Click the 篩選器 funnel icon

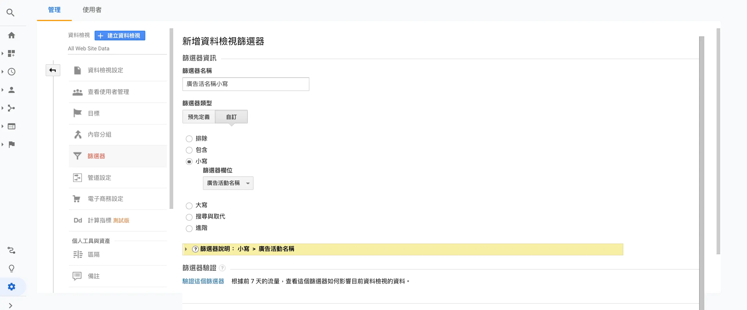77,156
